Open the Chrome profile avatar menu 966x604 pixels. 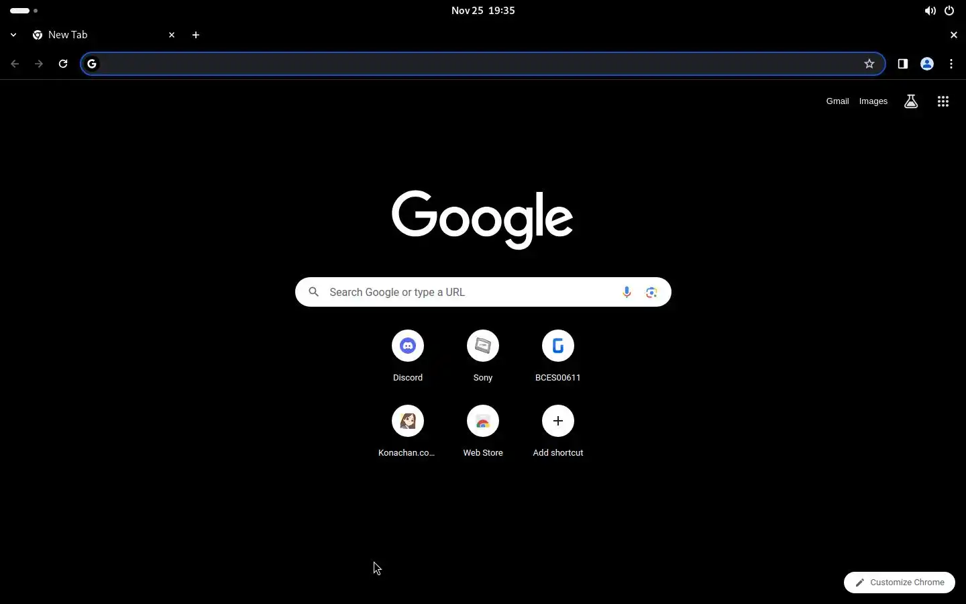click(927, 64)
